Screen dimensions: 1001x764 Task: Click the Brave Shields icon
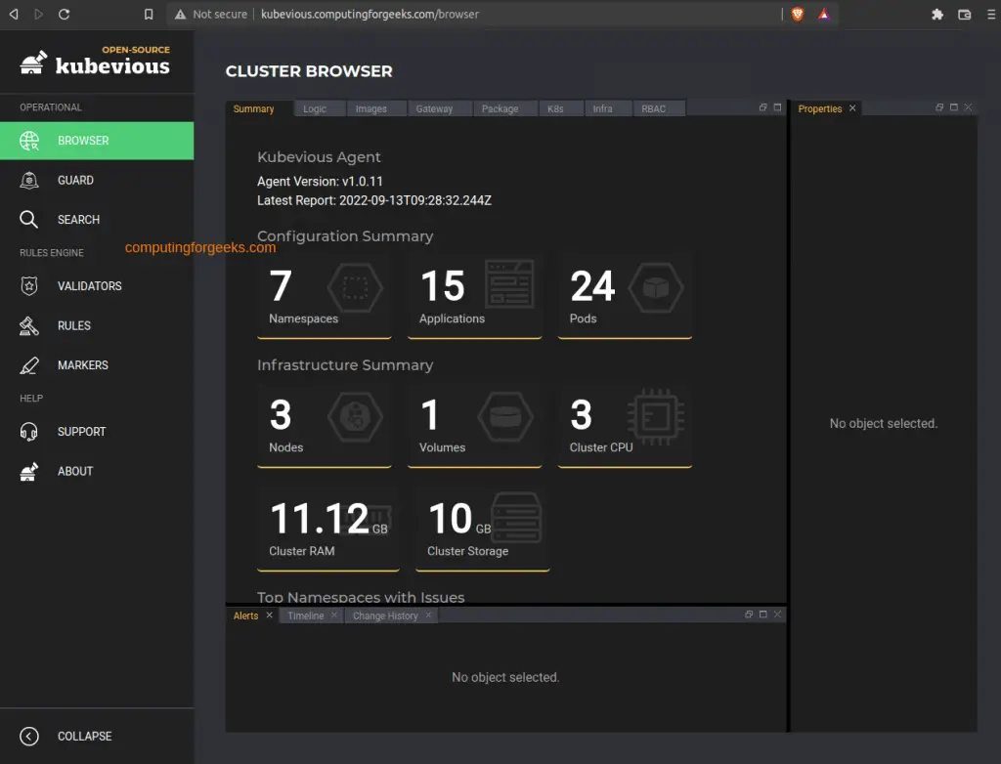click(798, 14)
